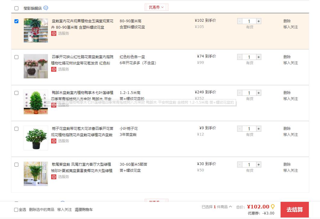Click 删除选中的商品 in bottom bar
This screenshot has height=219, width=320.
[x=42, y=210]
